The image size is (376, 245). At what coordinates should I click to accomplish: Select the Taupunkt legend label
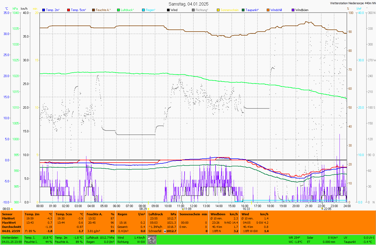[252, 10]
